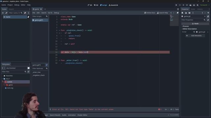Open the Script workspace
The width and height of the screenshot is (211, 118).
tap(104, 5)
